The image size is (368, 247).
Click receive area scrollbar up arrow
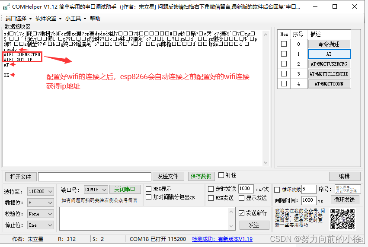pyautogui.click(x=266, y=35)
